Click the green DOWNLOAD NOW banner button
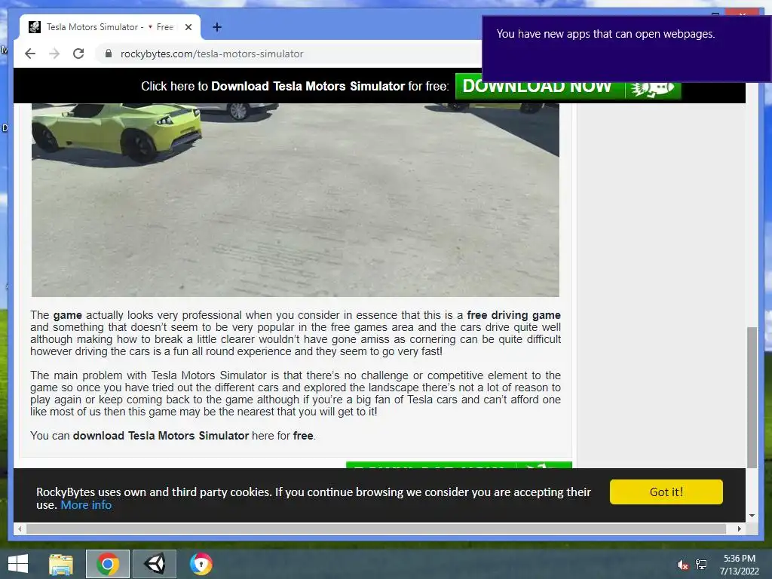 click(x=568, y=87)
